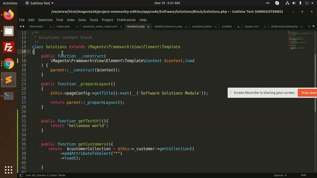The height and width of the screenshot is (178, 317).
Task: Add new tab with plus icon
Action: pyautogui.click(x=309, y=26)
